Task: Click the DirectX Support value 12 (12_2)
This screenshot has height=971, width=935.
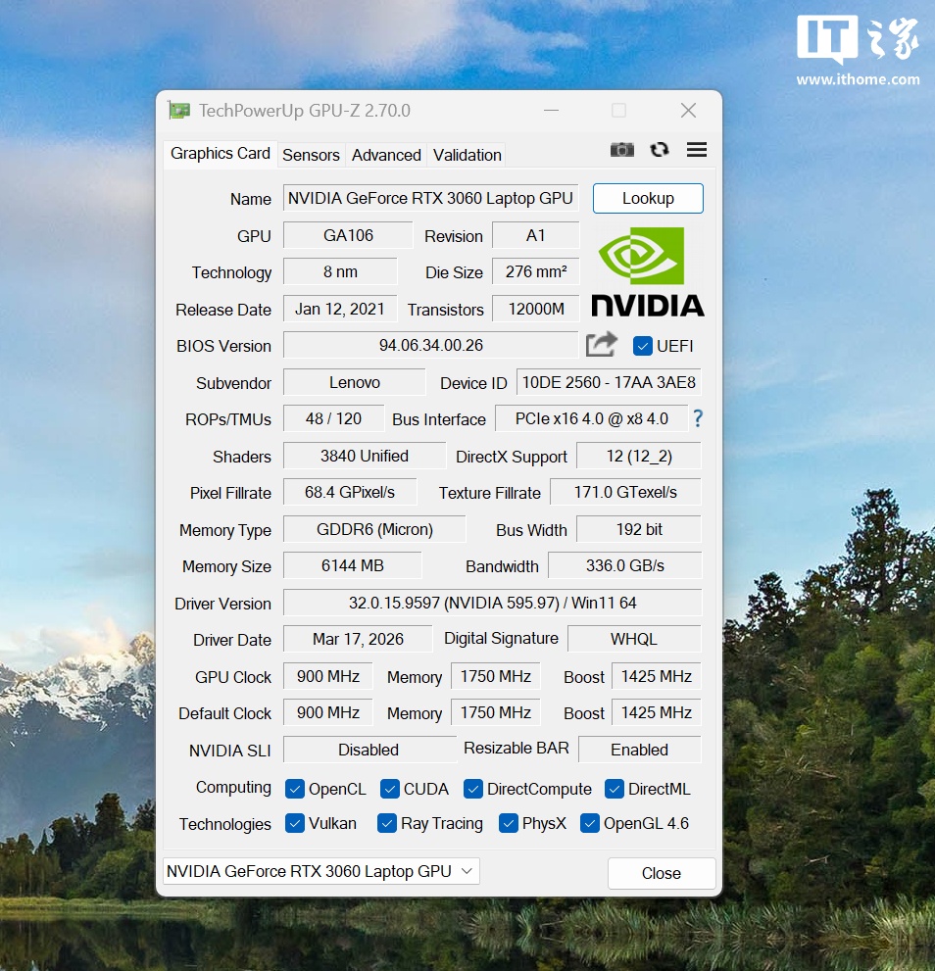Action: click(x=639, y=456)
